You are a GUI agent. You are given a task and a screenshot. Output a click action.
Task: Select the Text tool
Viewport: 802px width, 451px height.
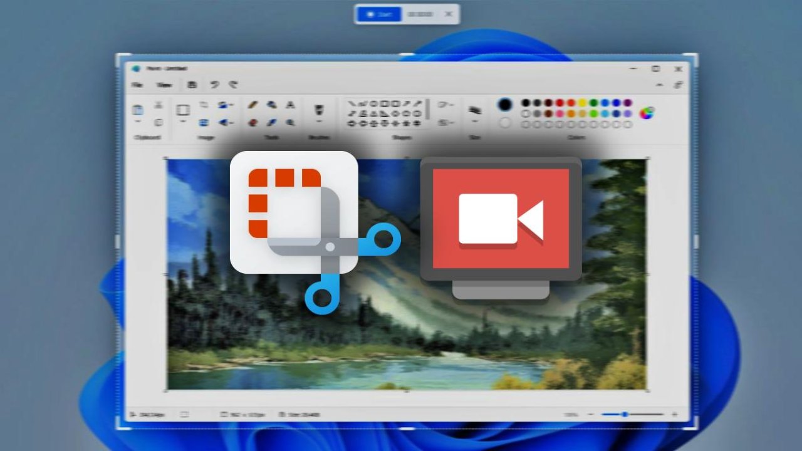coord(290,105)
